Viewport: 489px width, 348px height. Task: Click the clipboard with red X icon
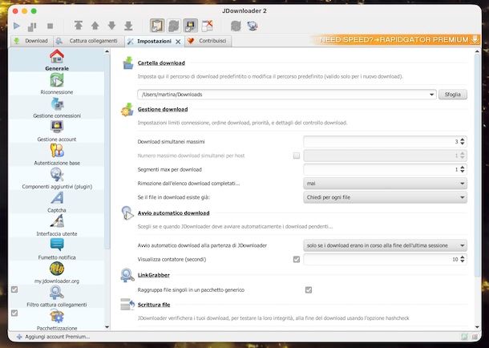pos(207,26)
